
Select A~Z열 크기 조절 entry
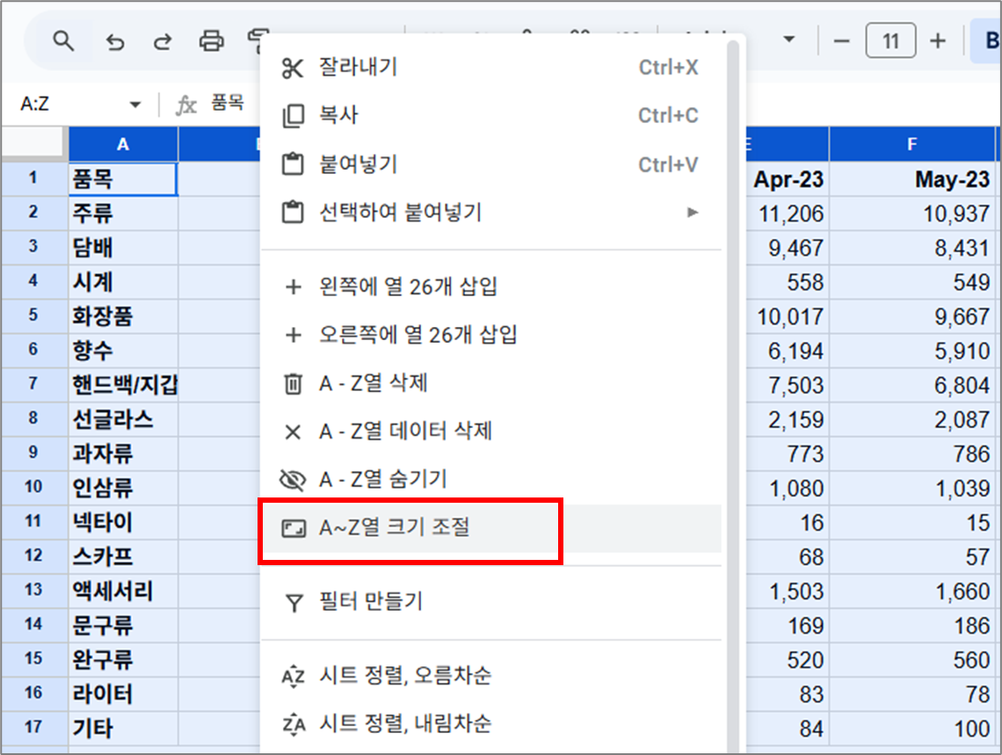(x=490, y=528)
